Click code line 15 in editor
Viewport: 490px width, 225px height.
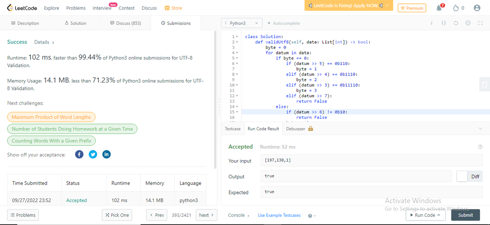pyautogui.click(x=355, y=112)
